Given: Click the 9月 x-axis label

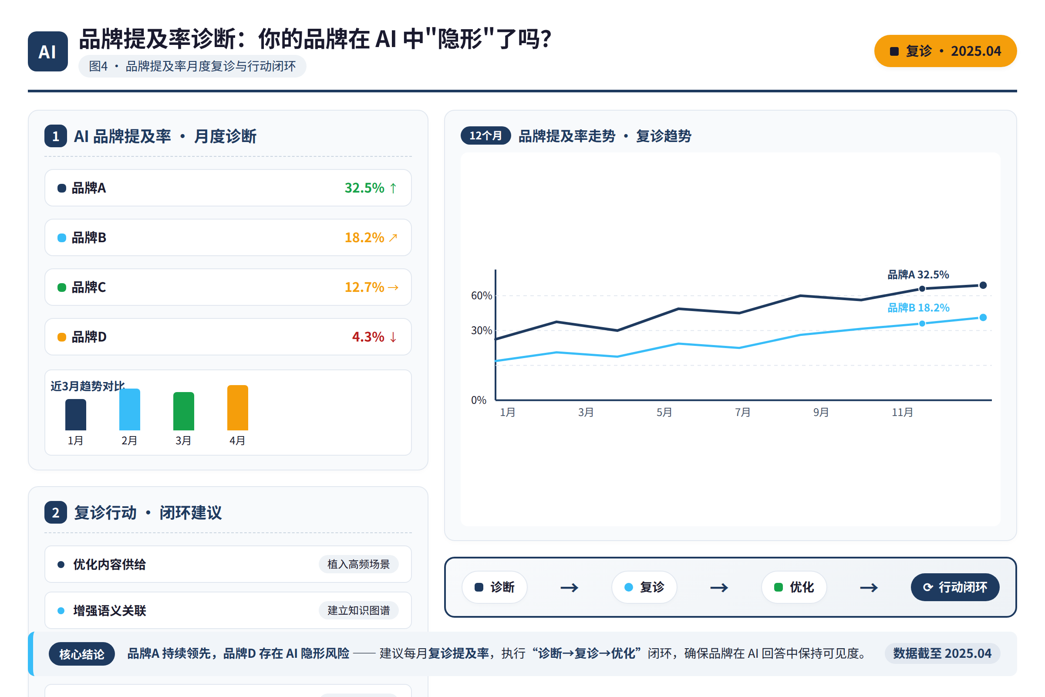Looking at the screenshot, I should (x=821, y=412).
